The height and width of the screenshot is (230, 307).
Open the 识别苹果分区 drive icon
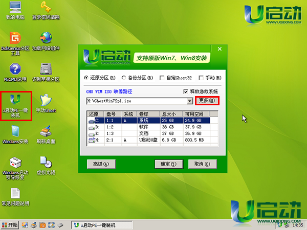click(x=46, y=73)
